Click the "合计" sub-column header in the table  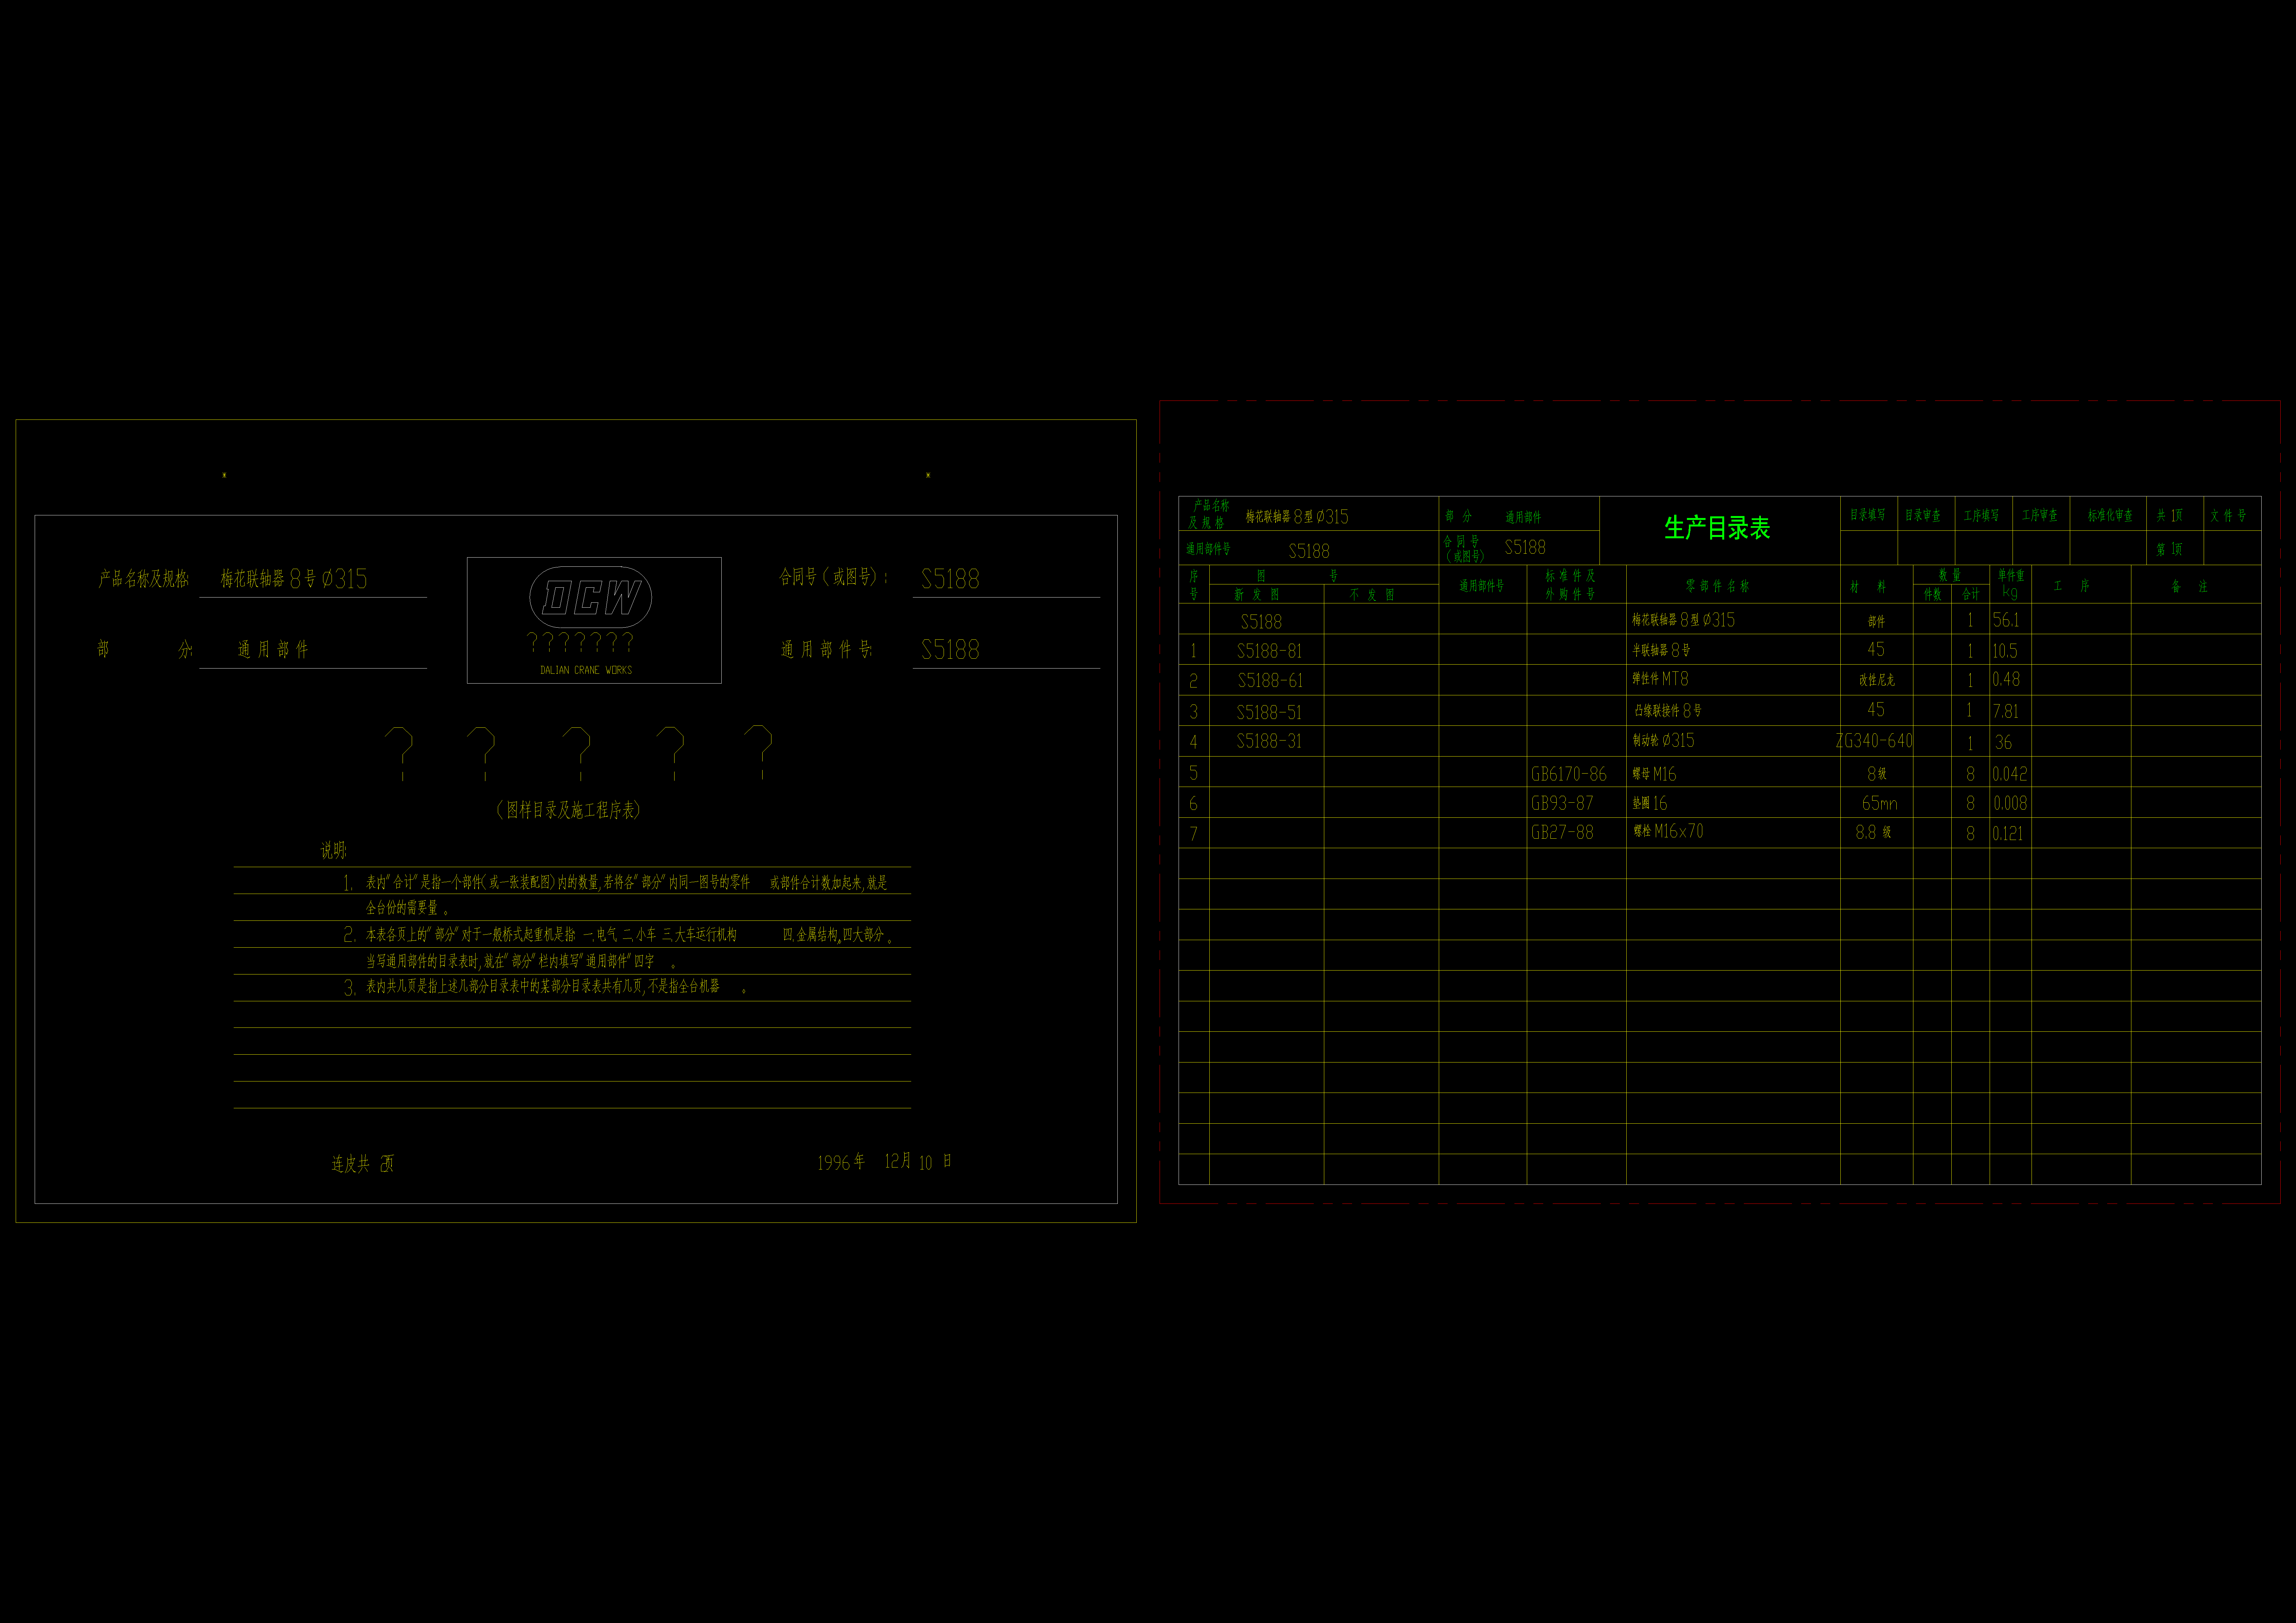click(1970, 594)
